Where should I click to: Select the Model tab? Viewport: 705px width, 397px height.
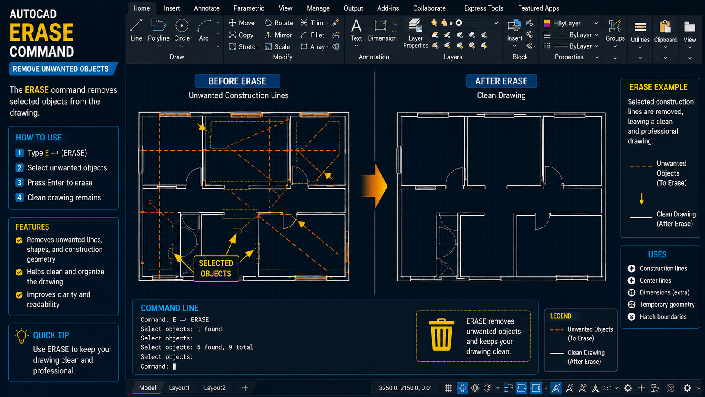(147, 388)
